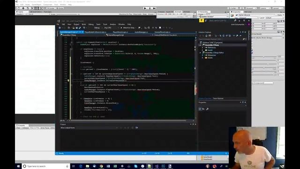Image resolution: width=300 pixels, height=169 pixels.
Task: Select Unity Hand tool
Action: (x=19, y=8)
